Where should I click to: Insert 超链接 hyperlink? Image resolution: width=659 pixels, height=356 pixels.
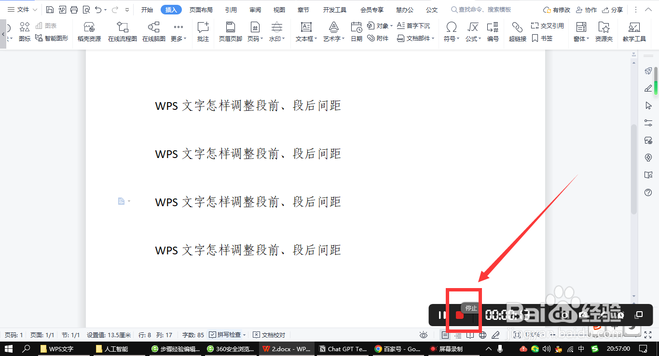pos(518,32)
